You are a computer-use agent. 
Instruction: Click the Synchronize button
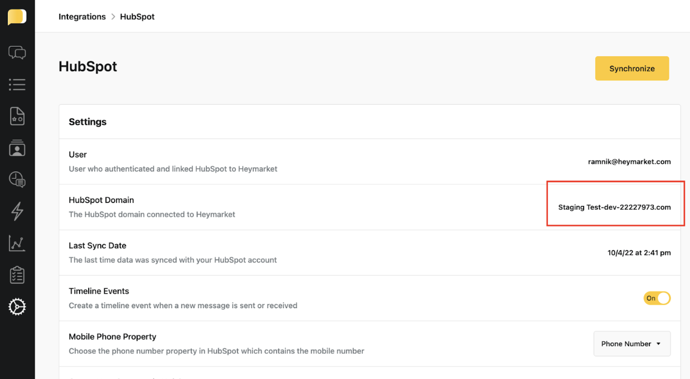pos(632,69)
